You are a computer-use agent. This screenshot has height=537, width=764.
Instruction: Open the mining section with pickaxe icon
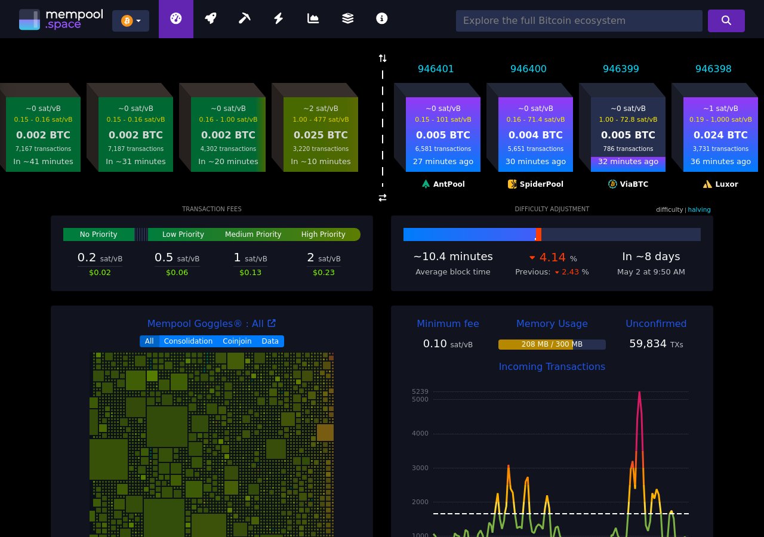pyautogui.click(x=244, y=18)
